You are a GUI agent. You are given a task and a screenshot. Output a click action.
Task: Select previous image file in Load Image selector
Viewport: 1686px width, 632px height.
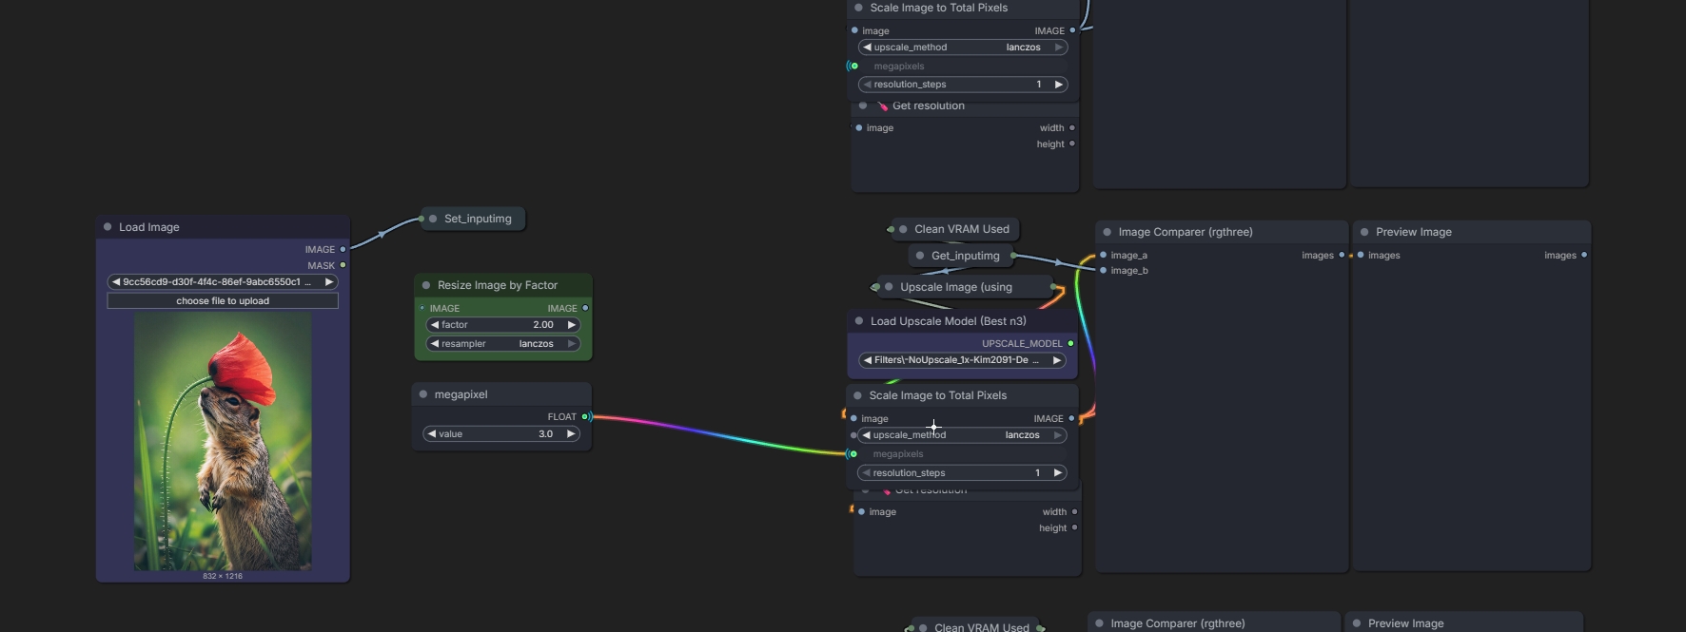116,282
